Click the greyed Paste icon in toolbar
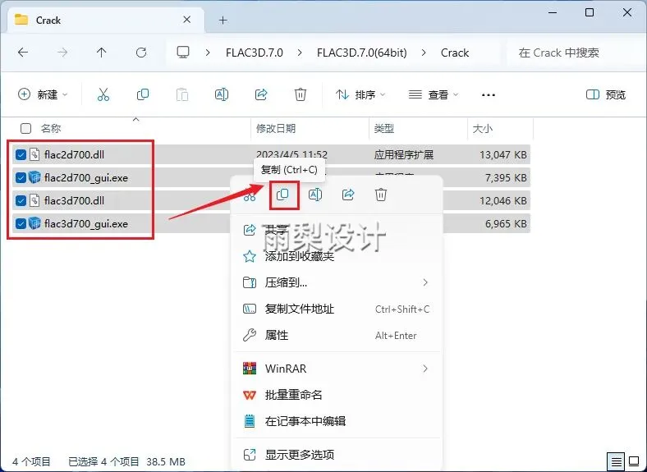 pos(182,95)
